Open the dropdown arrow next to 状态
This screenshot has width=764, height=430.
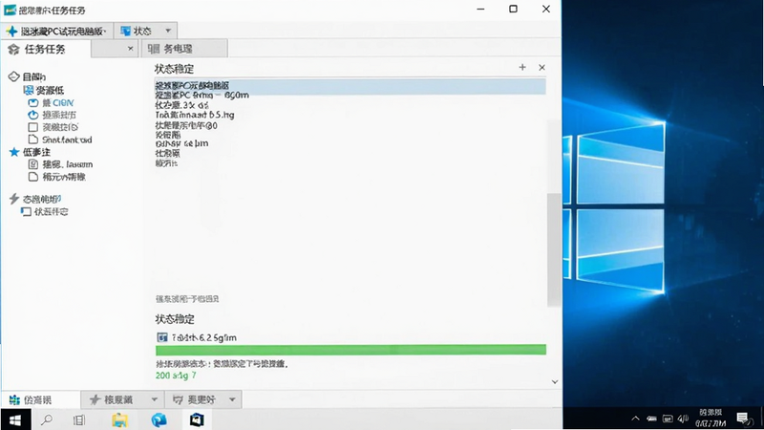(168, 31)
